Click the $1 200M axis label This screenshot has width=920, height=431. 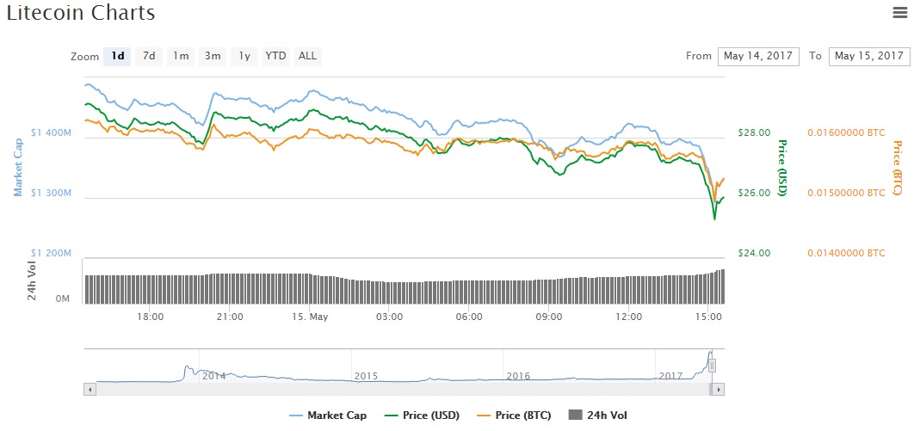[51, 253]
